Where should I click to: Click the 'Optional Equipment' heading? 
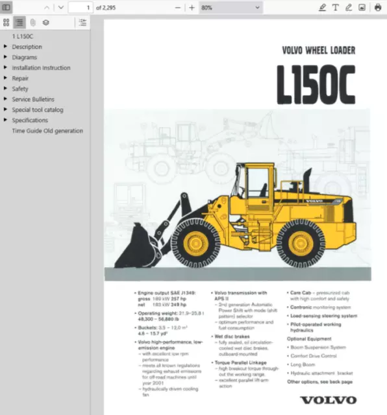pyautogui.click(x=309, y=338)
